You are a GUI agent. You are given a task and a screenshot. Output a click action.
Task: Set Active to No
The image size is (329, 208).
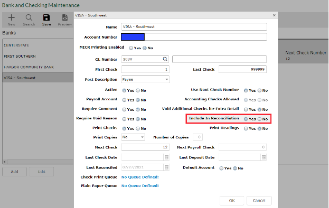pos(138,91)
